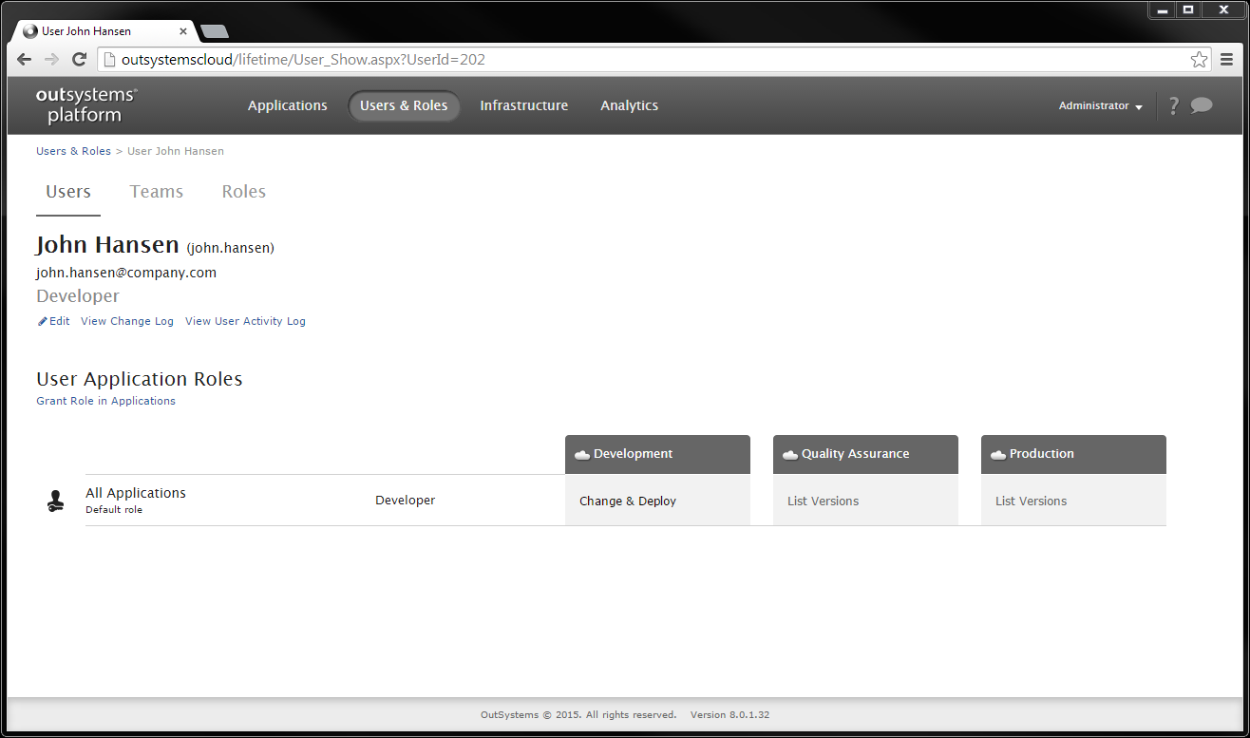The height and width of the screenshot is (738, 1250).
Task: Open the Infrastructure menu
Action: (523, 105)
